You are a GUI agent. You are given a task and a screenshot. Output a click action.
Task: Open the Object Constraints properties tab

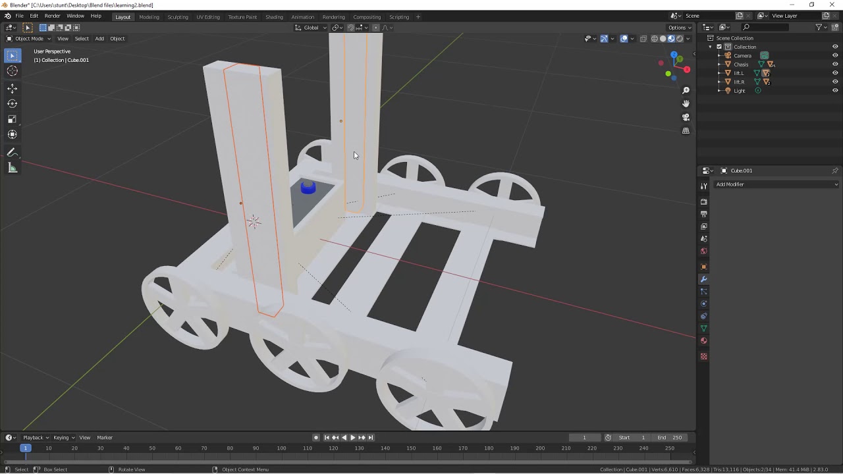[x=703, y=316]
